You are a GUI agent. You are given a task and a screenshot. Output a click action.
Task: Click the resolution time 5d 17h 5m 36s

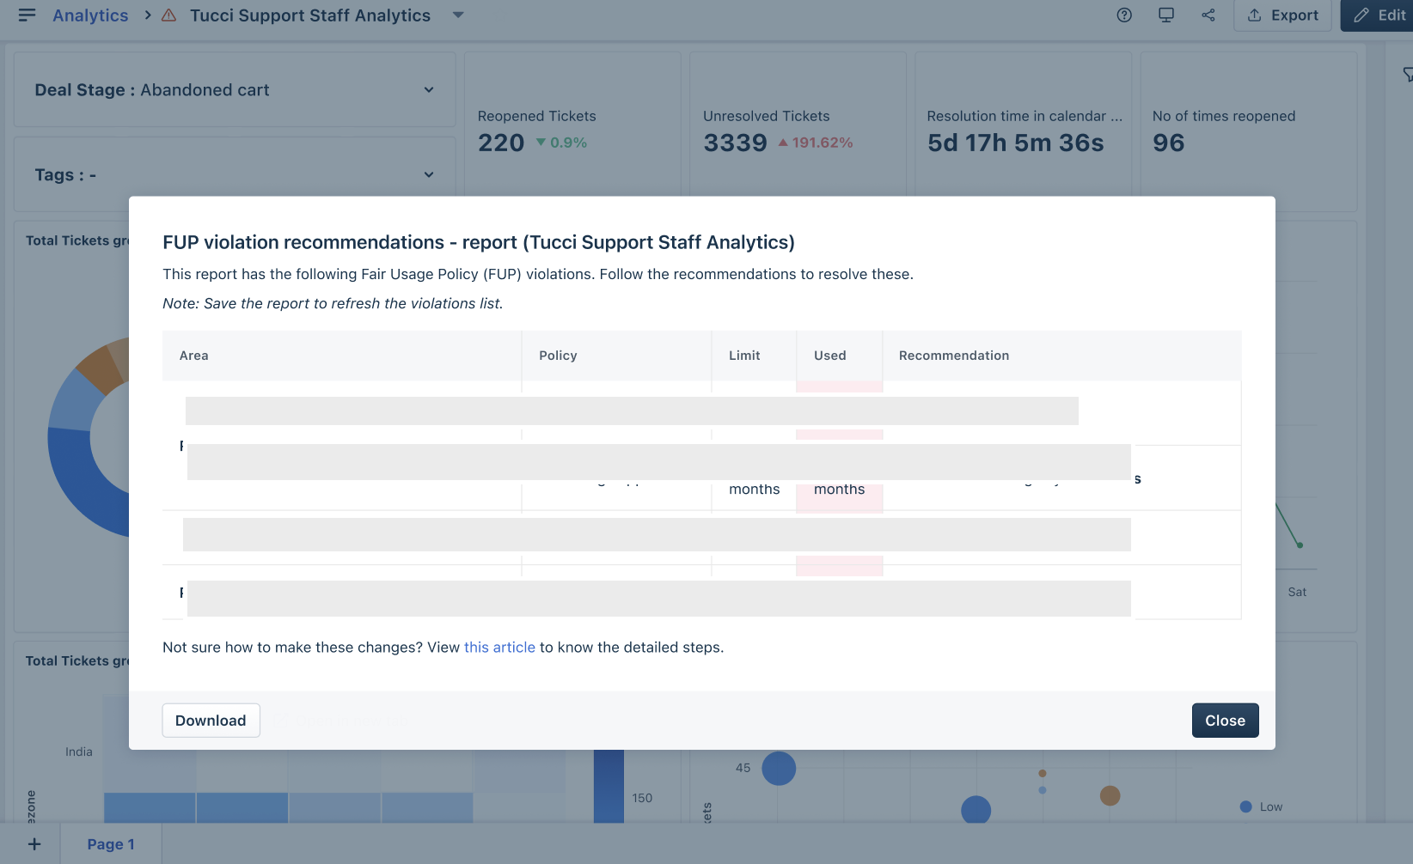(x=1015, y=143)
